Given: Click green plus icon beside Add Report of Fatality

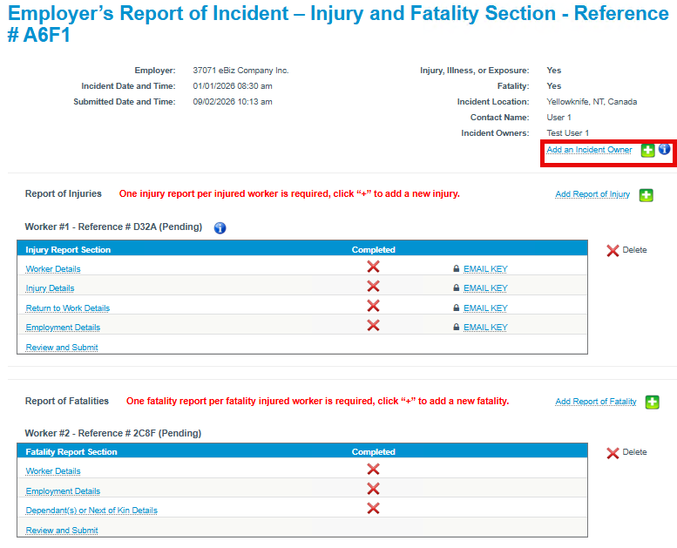Looking at the screenshot, I should (652, 402).
